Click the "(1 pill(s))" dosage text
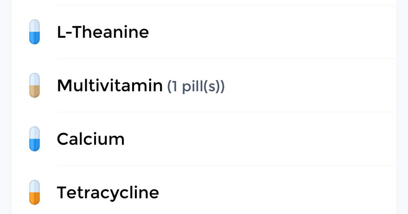Image resolution: width=408 pixels, height=214 pixels. (196, 87)
